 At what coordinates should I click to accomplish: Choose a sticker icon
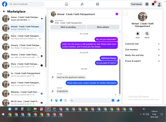coord(61,100)
